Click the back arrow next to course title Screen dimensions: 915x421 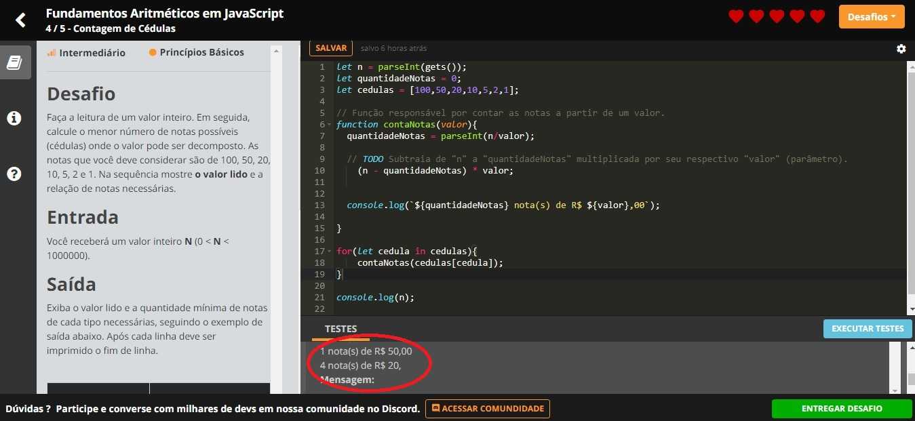click(x=20, y=20)
